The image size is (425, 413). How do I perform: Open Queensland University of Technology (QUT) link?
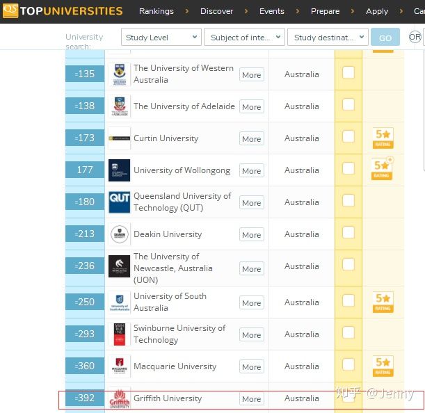(182, 202)
